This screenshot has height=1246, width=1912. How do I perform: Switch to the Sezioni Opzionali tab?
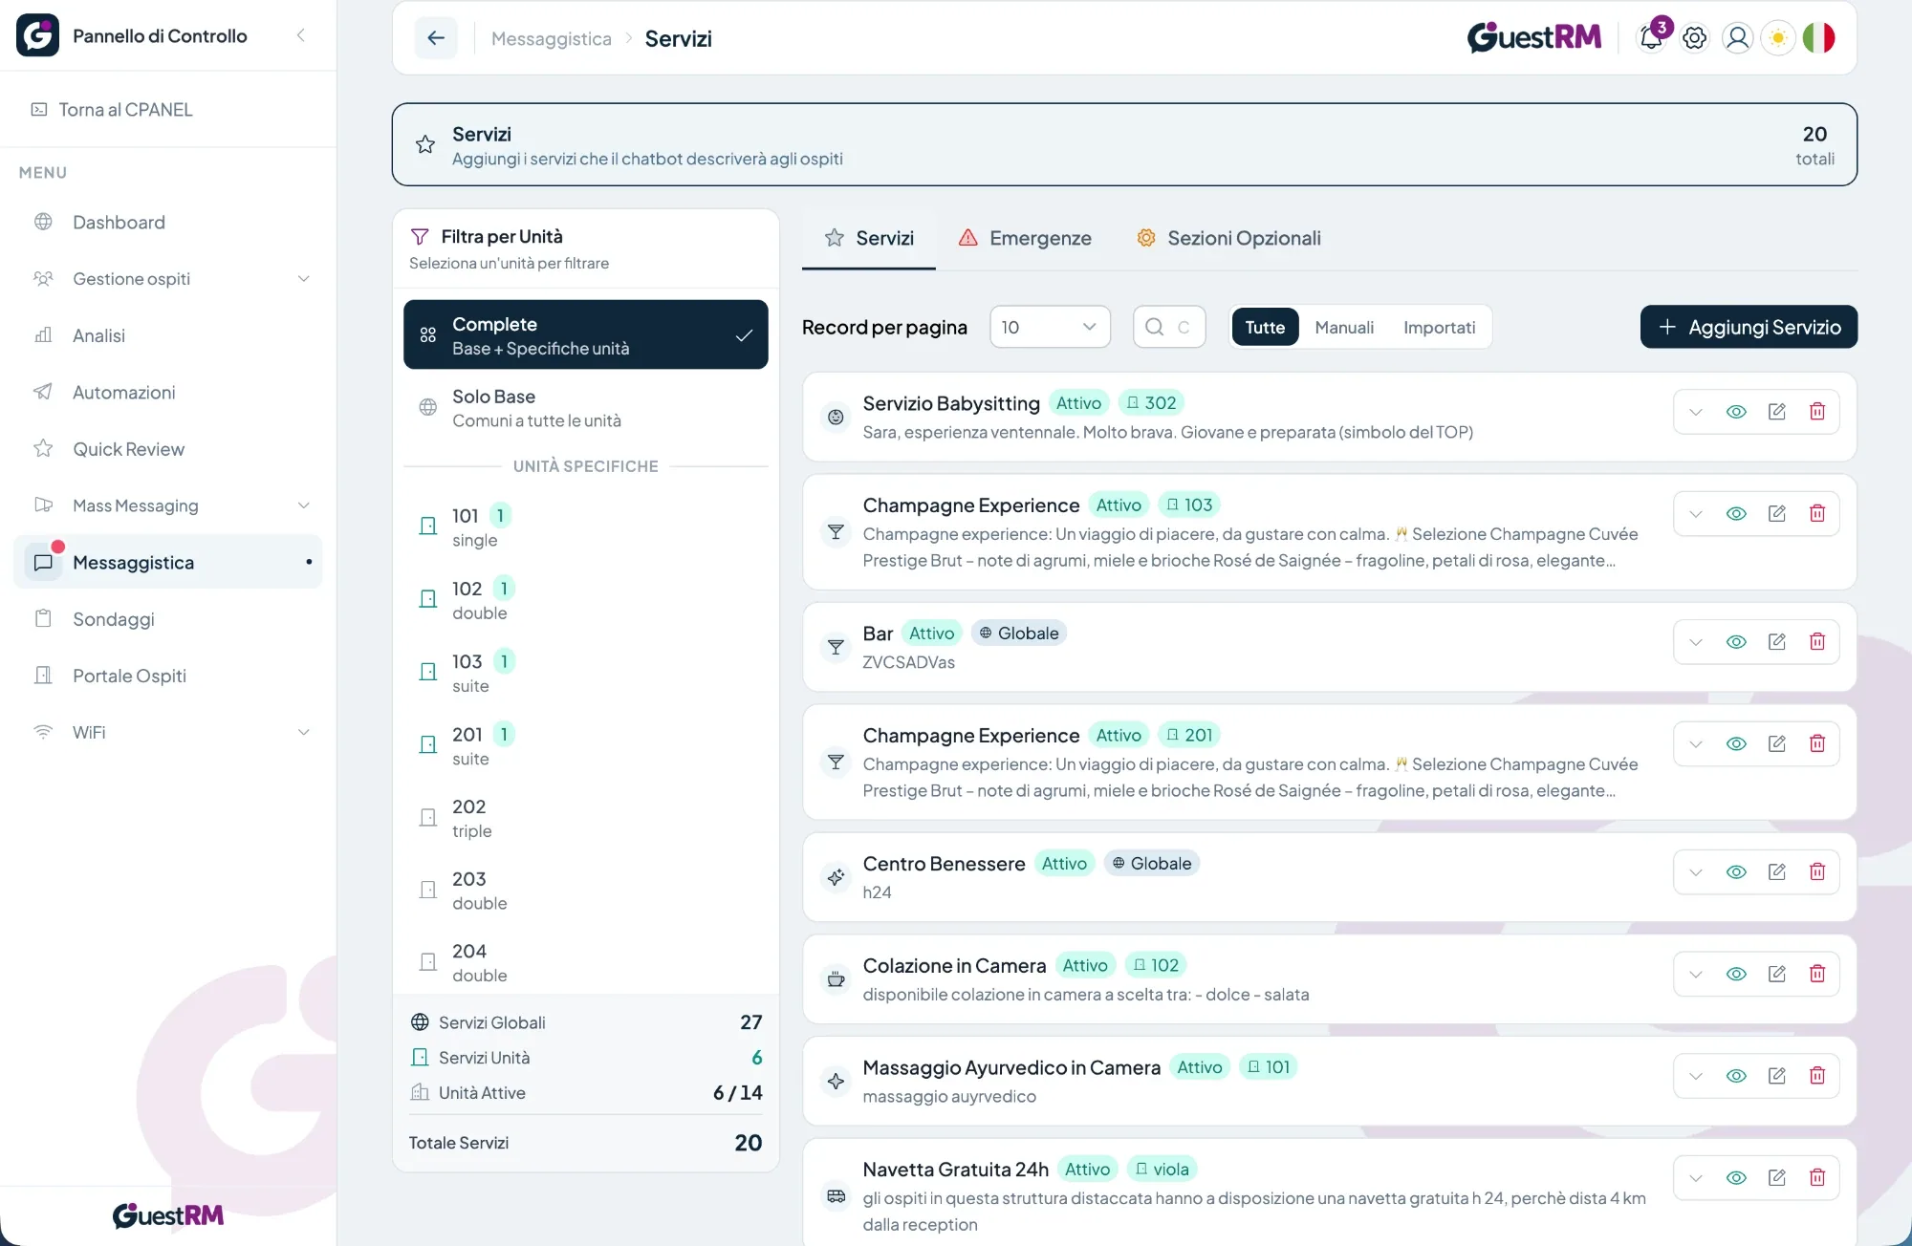point(1228,238)
